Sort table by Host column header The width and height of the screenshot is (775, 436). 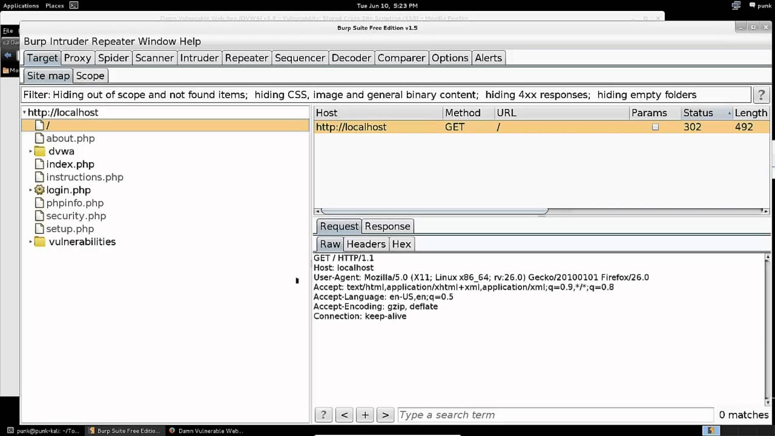tap(378, 113)
